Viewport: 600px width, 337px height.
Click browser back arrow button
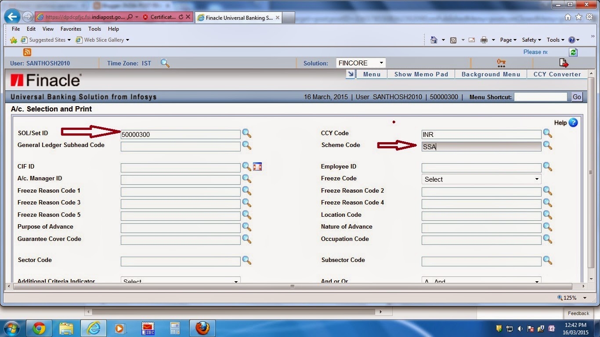[12, 17]
